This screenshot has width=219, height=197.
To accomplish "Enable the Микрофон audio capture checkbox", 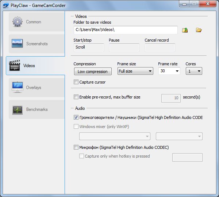I will [x=76, y=147].
